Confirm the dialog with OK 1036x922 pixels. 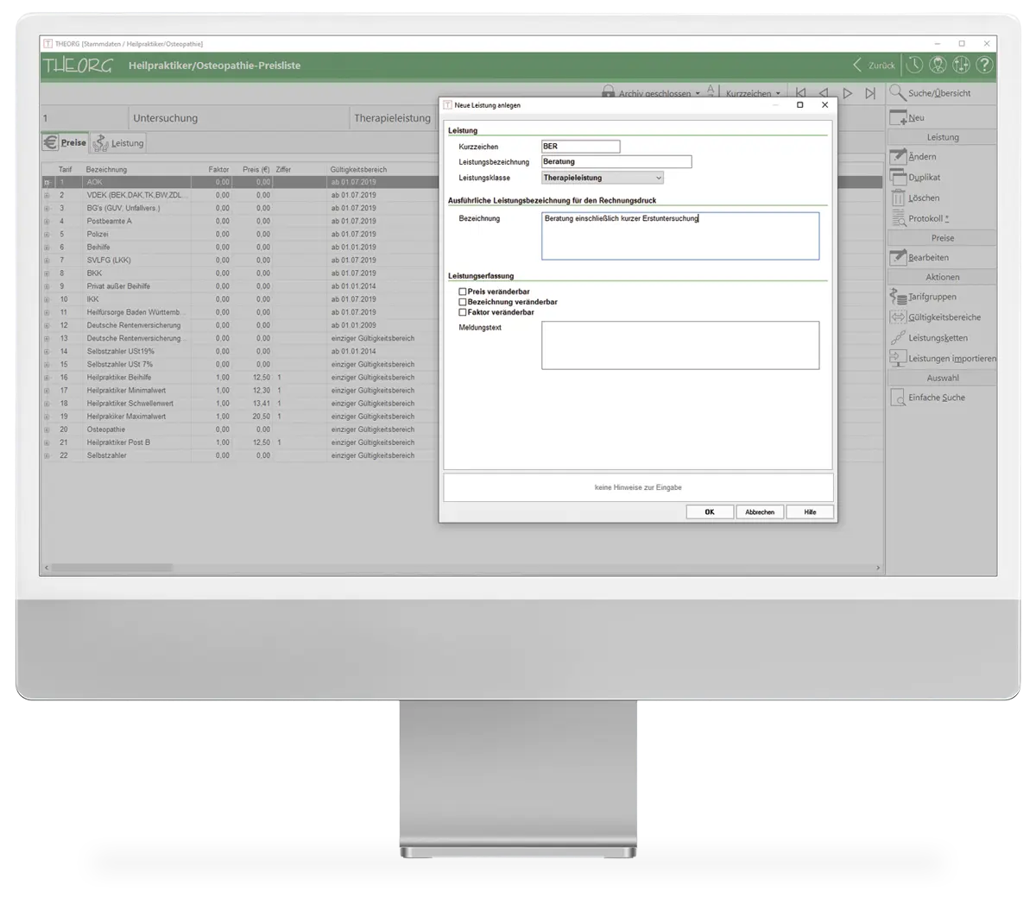click(x=710, y=512)
